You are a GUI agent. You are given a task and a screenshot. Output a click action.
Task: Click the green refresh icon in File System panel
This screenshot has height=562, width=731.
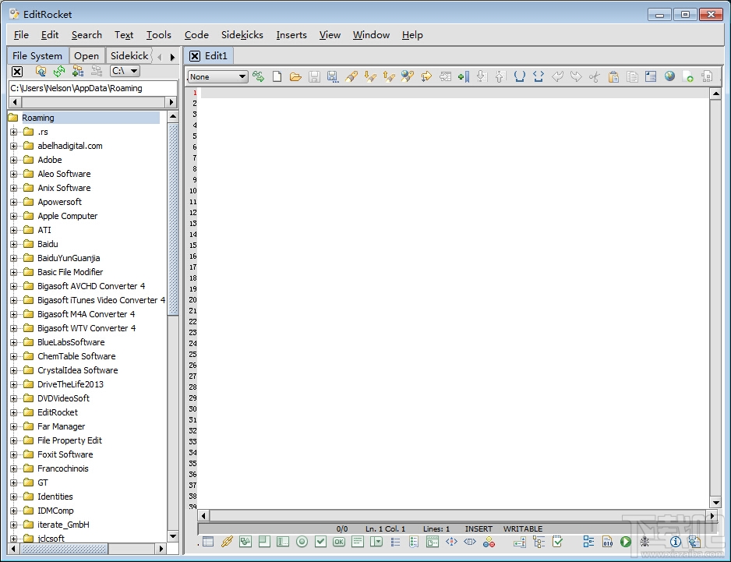(x=59, y=71)
